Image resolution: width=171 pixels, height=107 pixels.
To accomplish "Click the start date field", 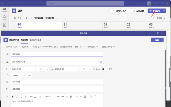I will [x=23, y=69].
